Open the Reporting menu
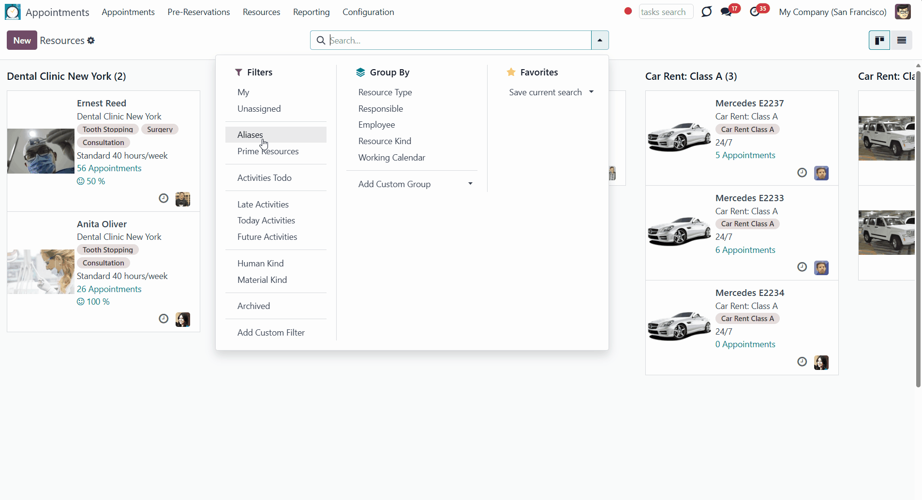Image resolution: width=922 pixels, height=500 pixels. (x=311, y=12)
